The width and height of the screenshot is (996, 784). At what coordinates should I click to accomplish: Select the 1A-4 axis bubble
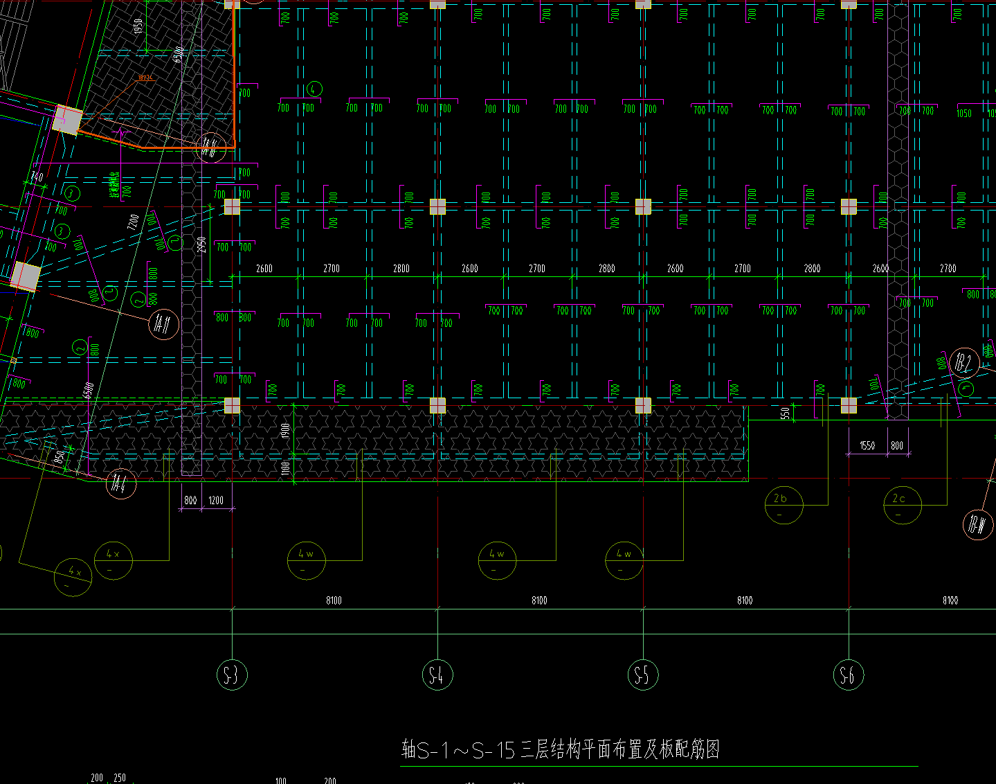pos(121,483)
